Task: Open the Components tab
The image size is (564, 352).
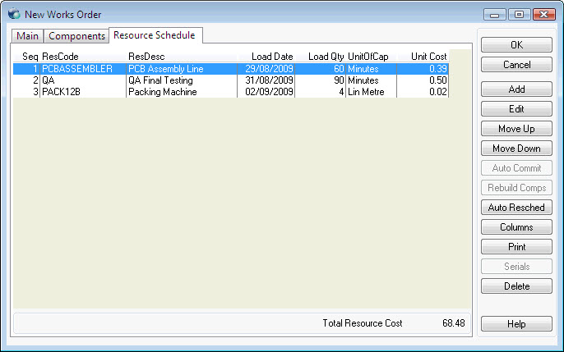Action: pyautogui.click(x=76, y=36)
